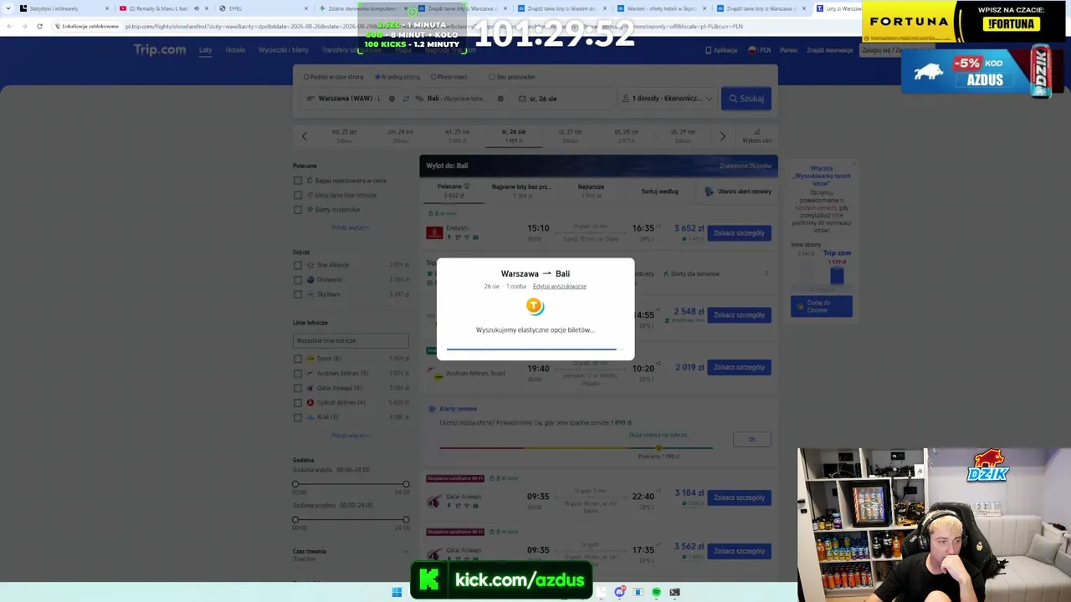Open the terminal icon in the taskbar
The image size is (1071, 602).
coord(674,592)
